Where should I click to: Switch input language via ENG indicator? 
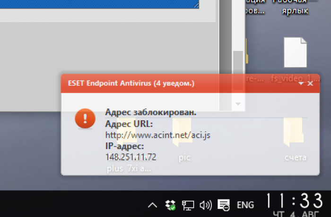(x=245, y=205)
